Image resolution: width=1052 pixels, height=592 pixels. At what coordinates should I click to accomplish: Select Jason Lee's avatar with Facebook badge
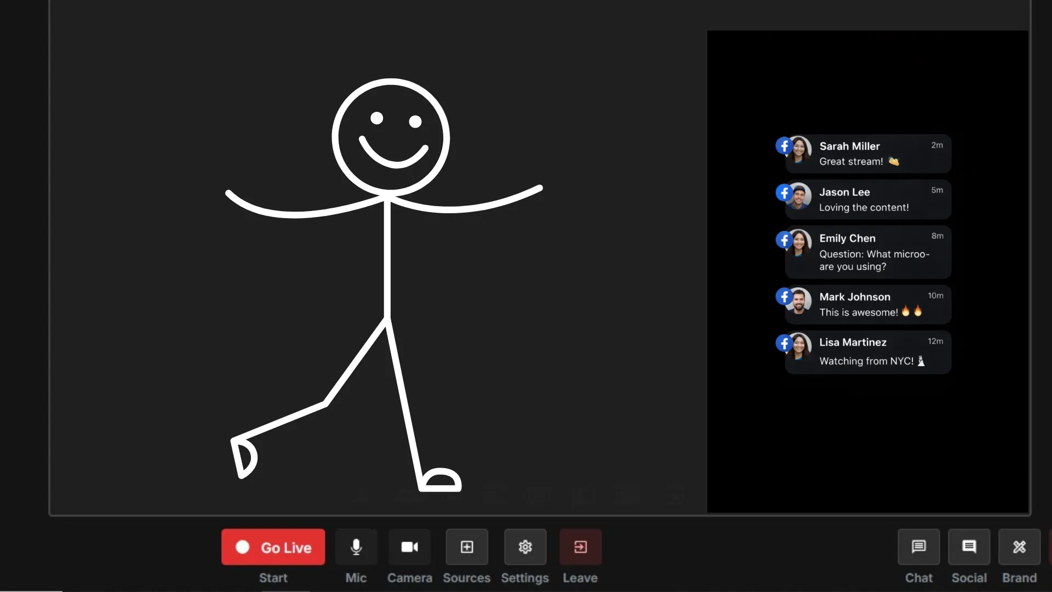[x=794, y=196]
